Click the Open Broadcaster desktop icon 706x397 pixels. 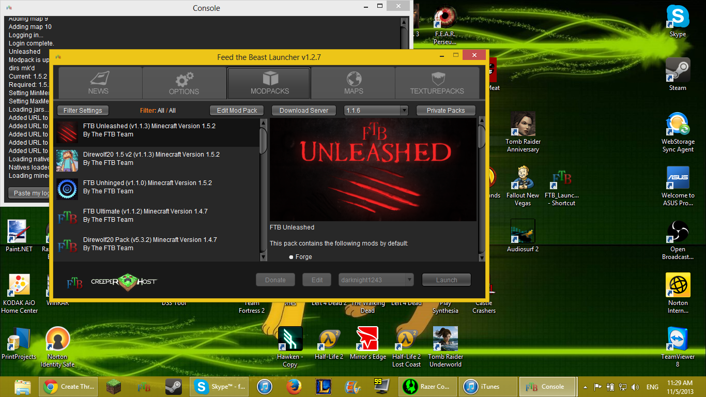coord(678,240)
